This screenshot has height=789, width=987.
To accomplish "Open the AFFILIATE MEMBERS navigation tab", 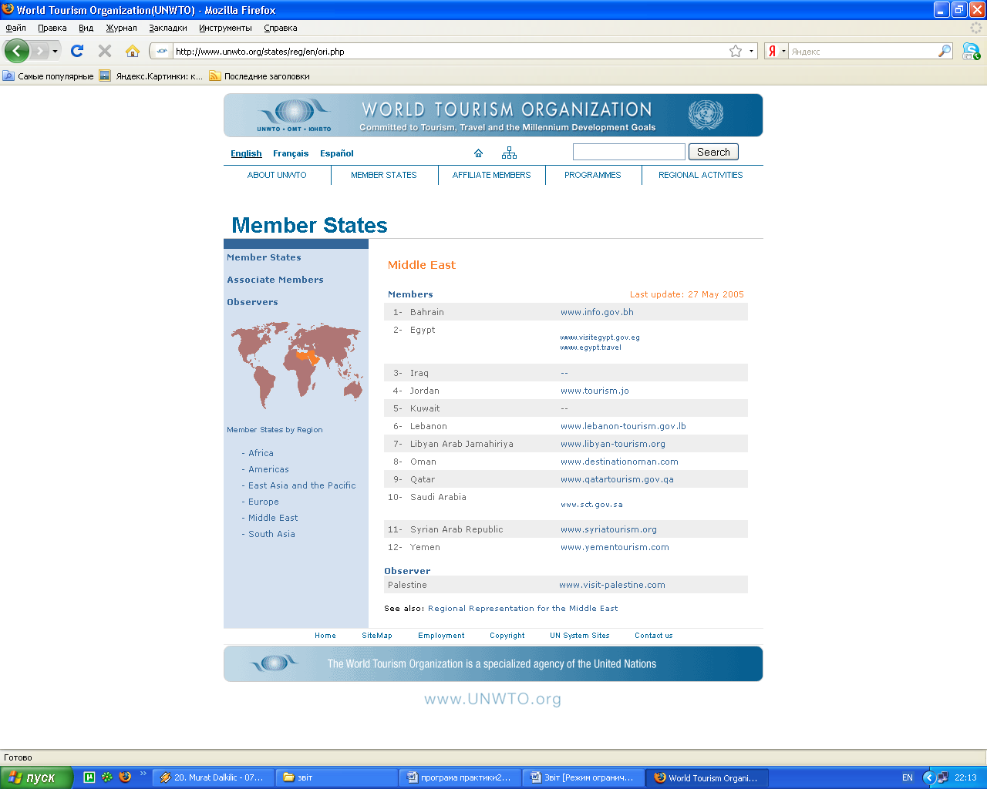I will [491, 175].
